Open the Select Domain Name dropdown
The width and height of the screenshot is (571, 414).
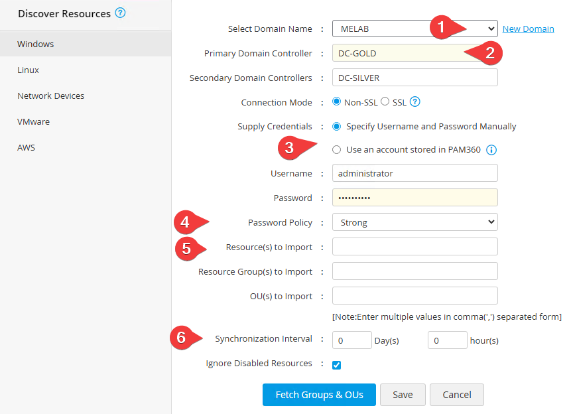(x=414, y=29)
